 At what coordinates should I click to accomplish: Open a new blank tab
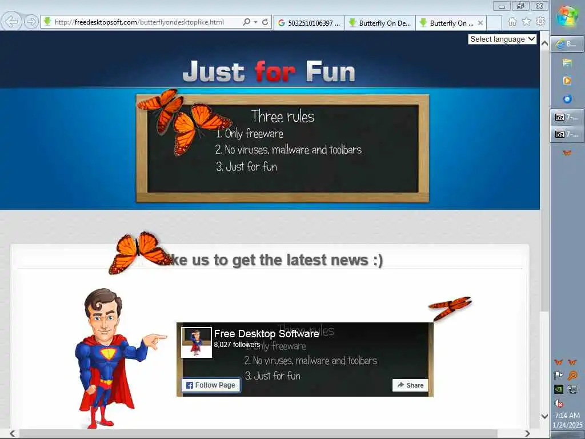pyautogui.click(x=494, y=23)
